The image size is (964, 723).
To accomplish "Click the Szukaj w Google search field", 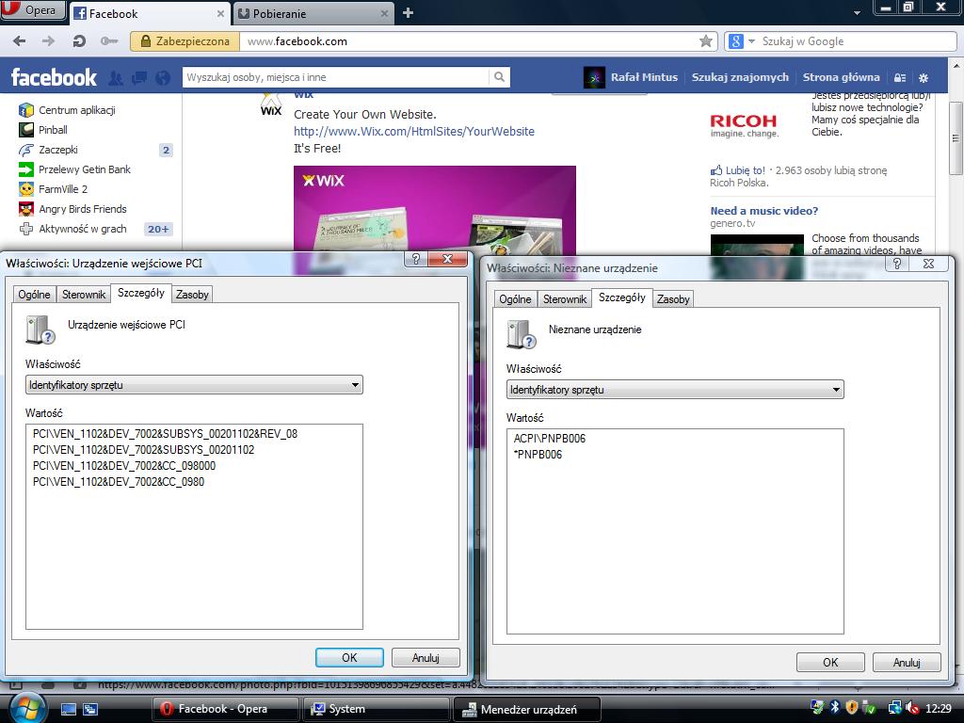I will (857, 41).
